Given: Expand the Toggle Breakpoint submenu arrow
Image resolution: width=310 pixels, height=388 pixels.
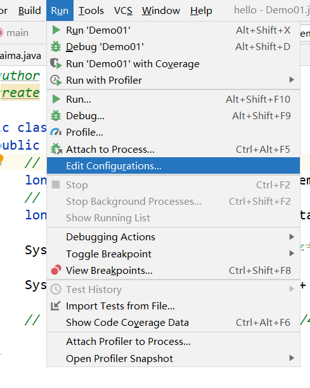Looking at the screenshot, I should tap(292, 254).
